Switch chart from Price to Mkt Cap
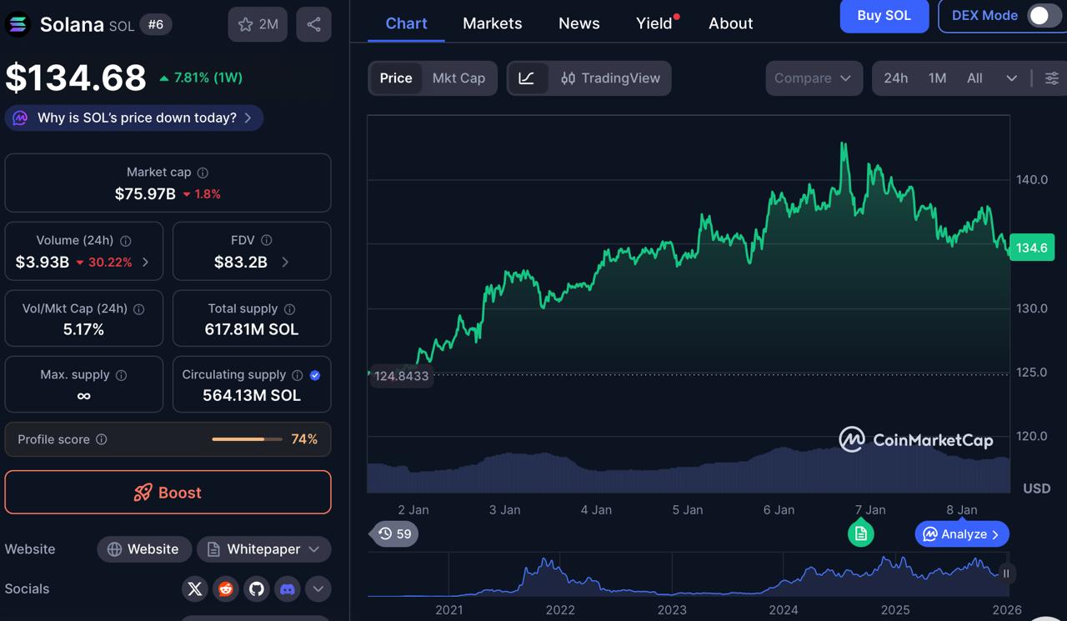This screenshot has width=1067, height=621. click(x=458, y=78)
